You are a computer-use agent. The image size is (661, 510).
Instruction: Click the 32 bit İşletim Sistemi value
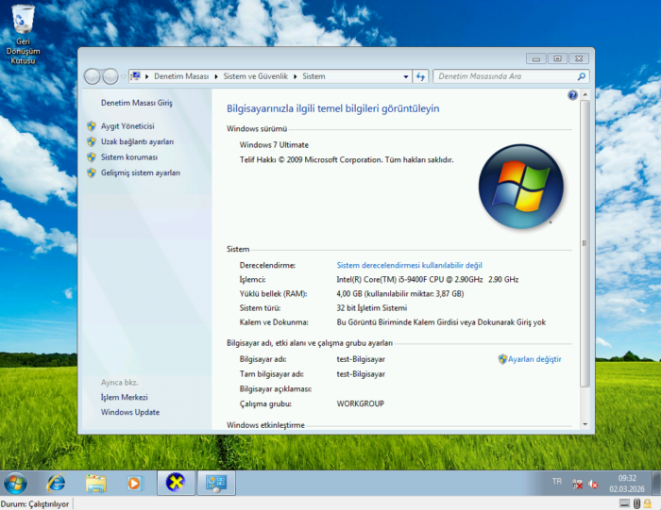pos(372,308)
